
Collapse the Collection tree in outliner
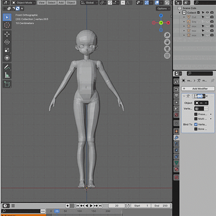(x=180, y=13)
